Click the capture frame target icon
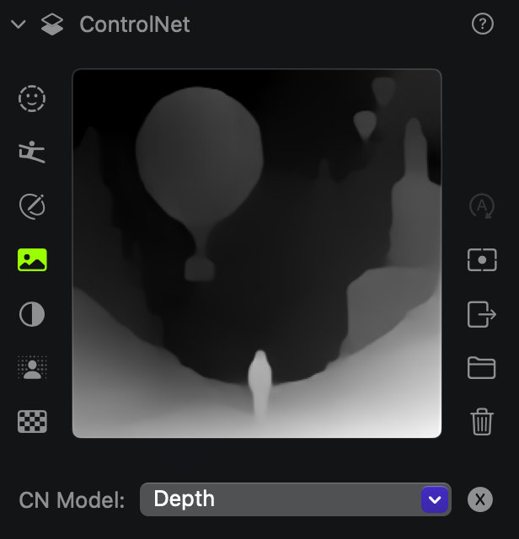The height and width of the screenshot is (539, 519). pyautogui.click(x=482, y=260)
